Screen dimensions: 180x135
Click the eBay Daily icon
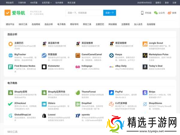pyautogui.click(x=112, y=67)
